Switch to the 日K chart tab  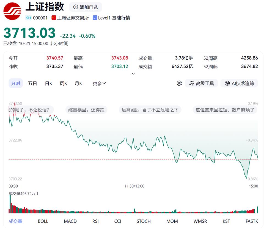48,83
